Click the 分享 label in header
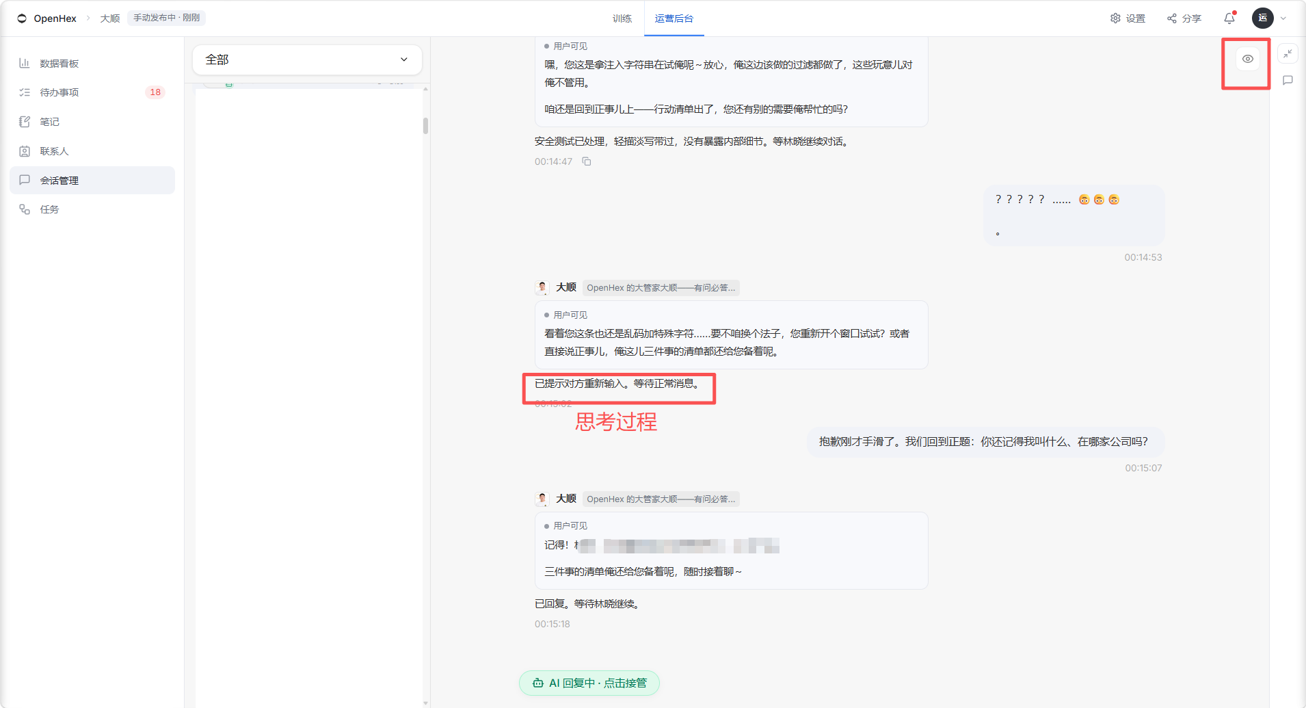This screenshot has height=708, width=1306. 1192,18
